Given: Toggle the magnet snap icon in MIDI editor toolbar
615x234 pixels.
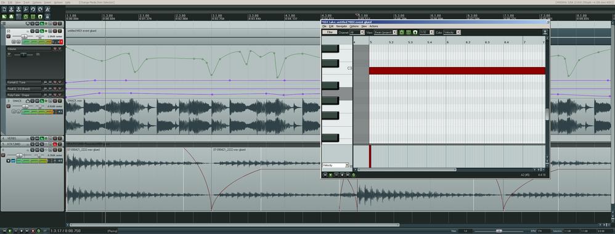Looking at the screenshot, I should point(415,32).
